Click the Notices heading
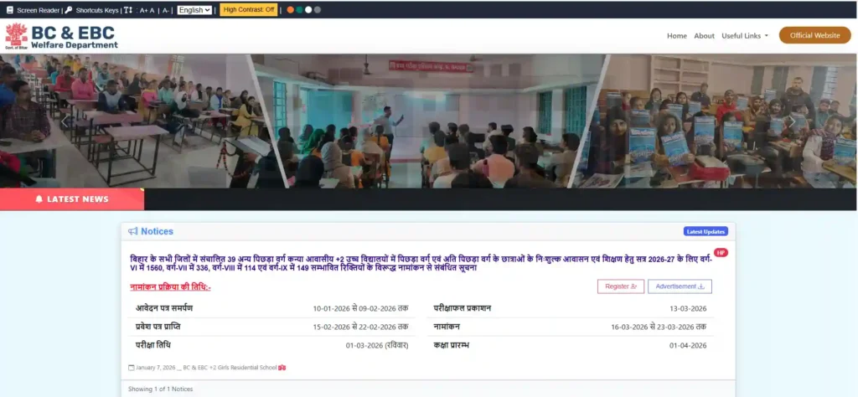 (x=157, y=231)
